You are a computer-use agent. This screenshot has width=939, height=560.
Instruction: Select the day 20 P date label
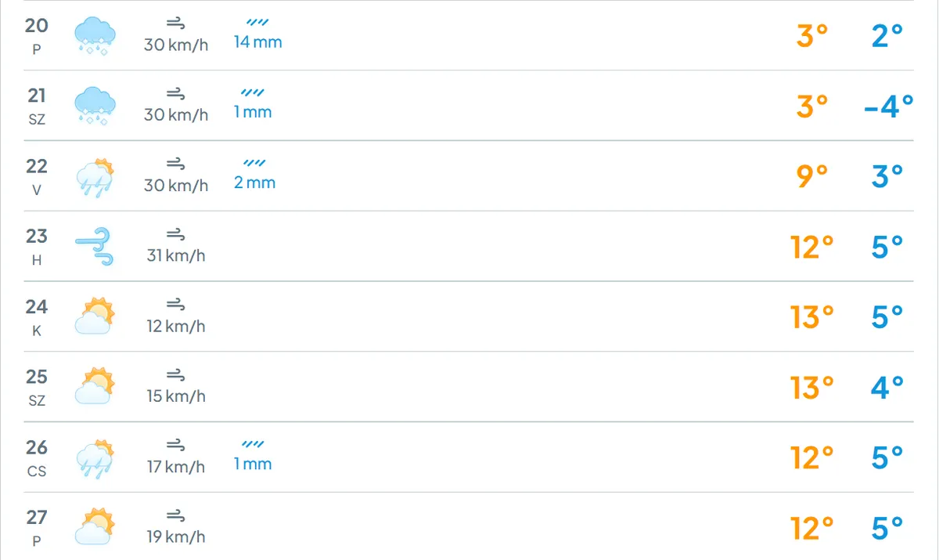coord(37,35)
